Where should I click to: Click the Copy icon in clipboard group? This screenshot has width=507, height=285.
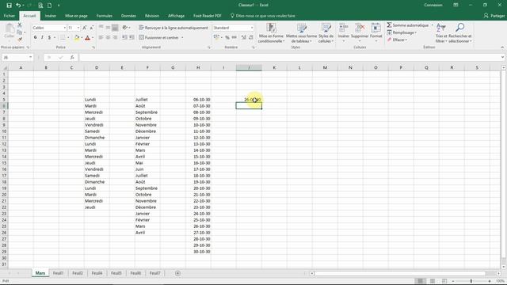[x=19, y=32]
